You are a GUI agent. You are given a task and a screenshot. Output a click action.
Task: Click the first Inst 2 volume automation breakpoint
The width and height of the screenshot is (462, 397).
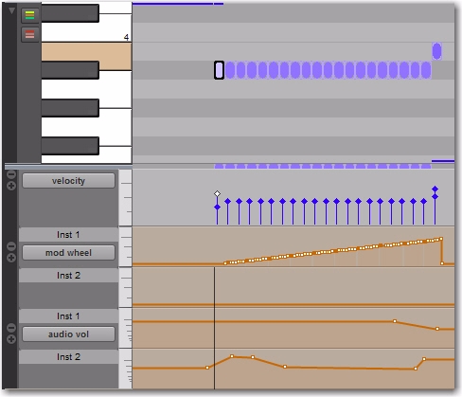[207, 368]
